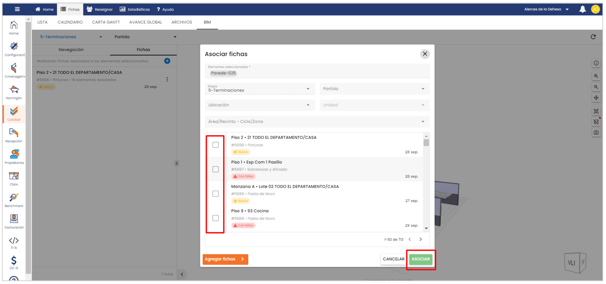The width and height of the screenshot is (606, 284).
Task: Click the Agregar fichas button
Action: tap(225, 259)
